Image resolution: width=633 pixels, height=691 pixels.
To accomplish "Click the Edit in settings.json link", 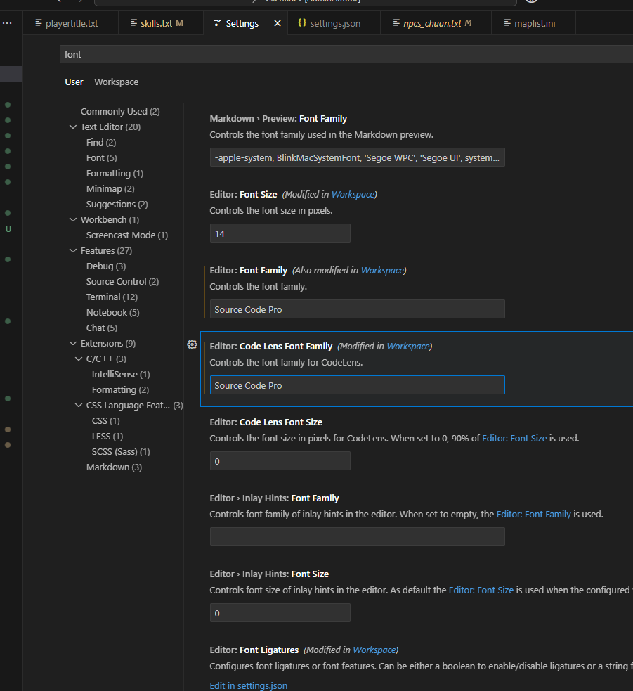I will tap(248, 685).
